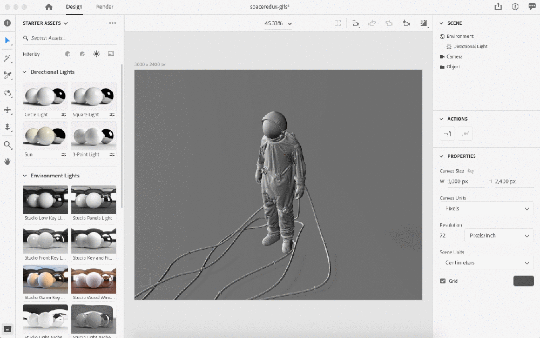Click the Sun light thumbnail
Viewport: 540px width, 338px height.
click(x=45, y=135)
